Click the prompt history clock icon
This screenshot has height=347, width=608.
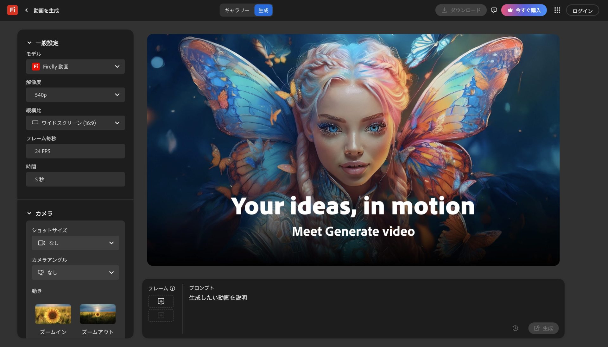point(515,328)
